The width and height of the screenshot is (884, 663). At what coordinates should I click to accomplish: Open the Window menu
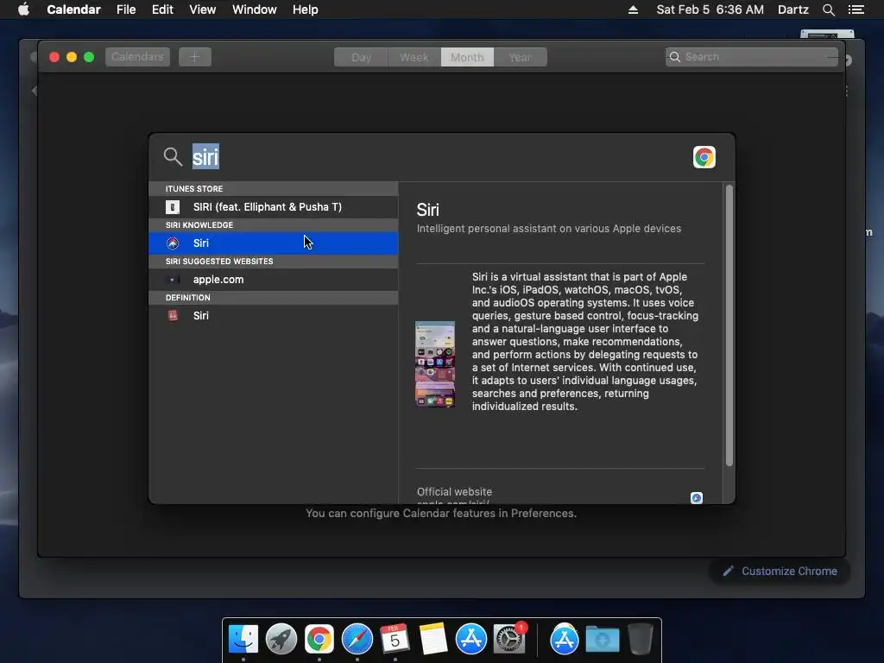click(x=255, y=9)
